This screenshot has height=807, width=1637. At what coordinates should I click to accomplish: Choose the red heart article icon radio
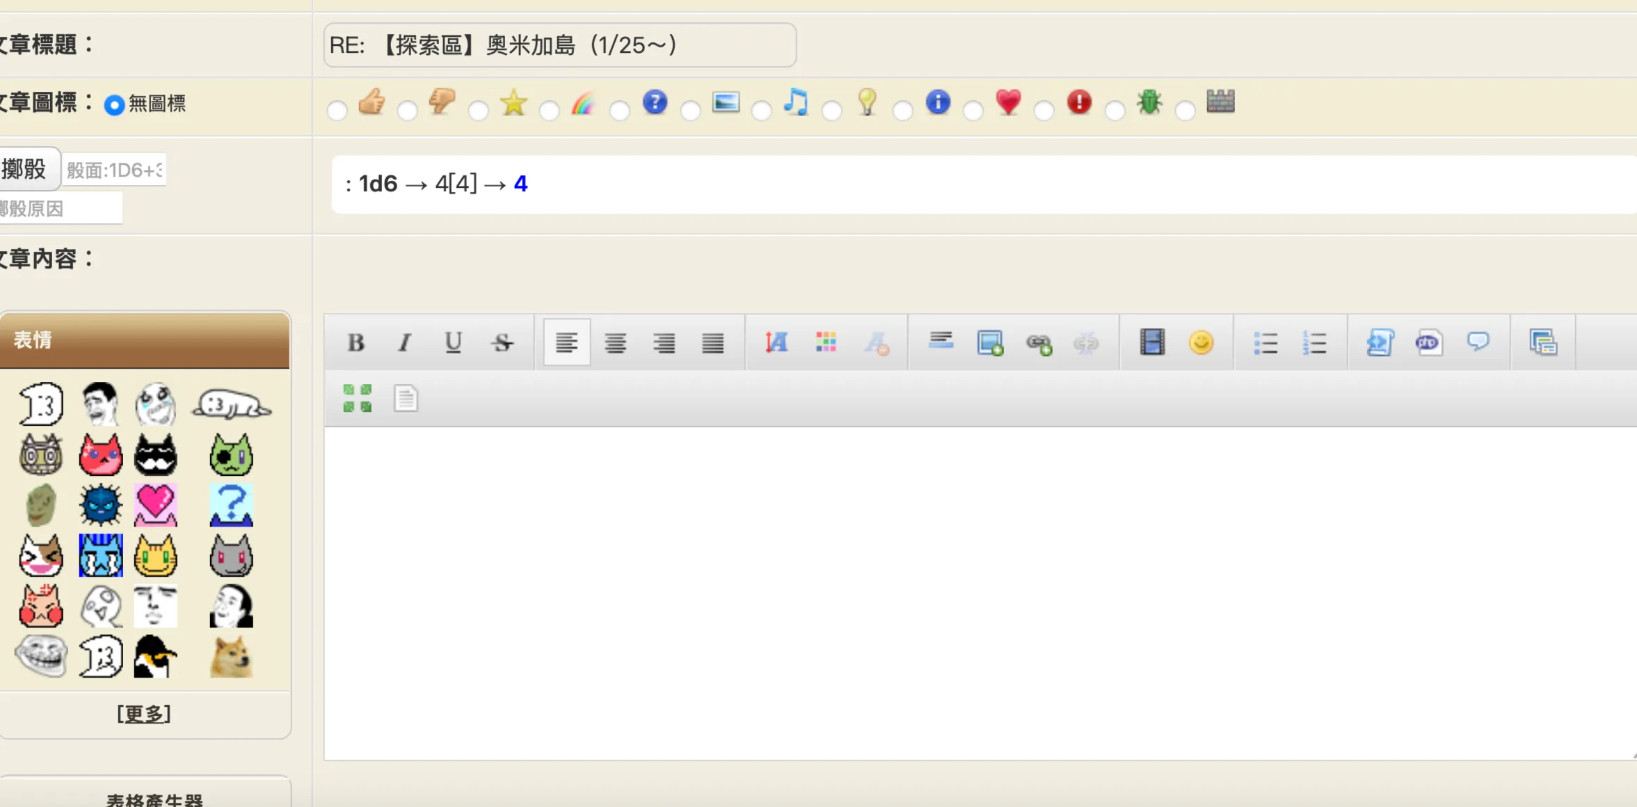coord(973,110)
